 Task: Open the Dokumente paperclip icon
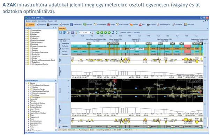point(174,25)
